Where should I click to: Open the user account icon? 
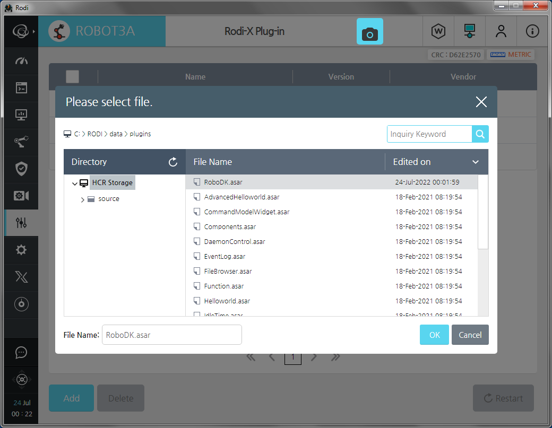[x=501, y=31]
